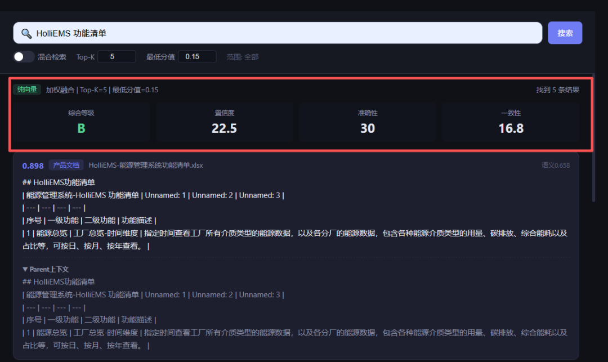Click the 范围: 全部 scope label
Image resolution: width=608 pixels, height=362 pixels.
242,57
